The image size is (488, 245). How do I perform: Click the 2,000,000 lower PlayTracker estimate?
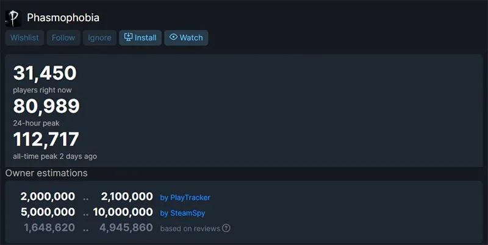(x=48, y=197)
